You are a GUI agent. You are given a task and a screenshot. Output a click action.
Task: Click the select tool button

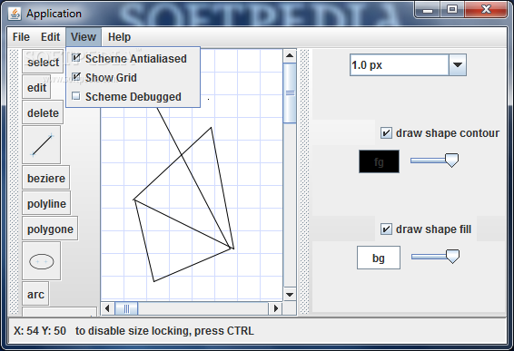coord(43,63)
